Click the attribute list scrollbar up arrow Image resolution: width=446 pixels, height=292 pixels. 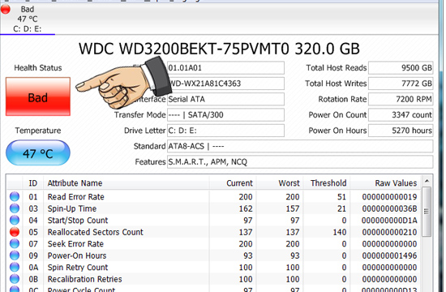click(x=427, y=181)
